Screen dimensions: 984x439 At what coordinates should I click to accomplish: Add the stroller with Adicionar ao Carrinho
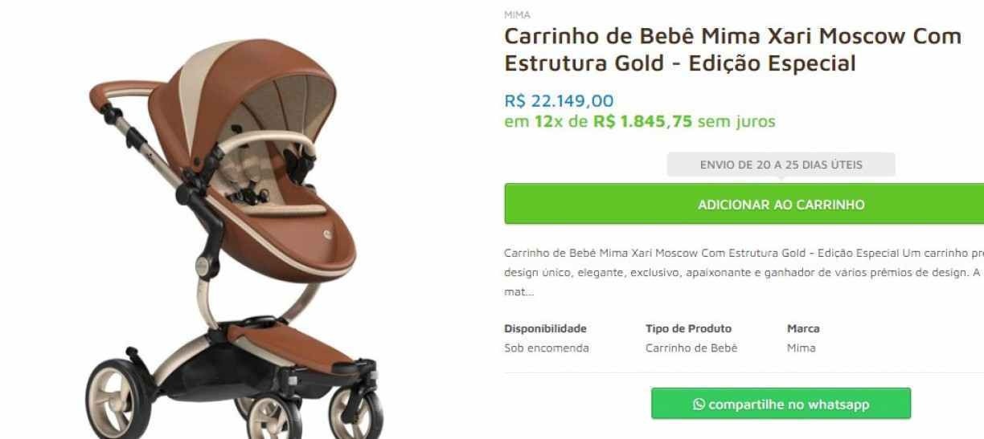pyautogui.click(x=744, y=204)
